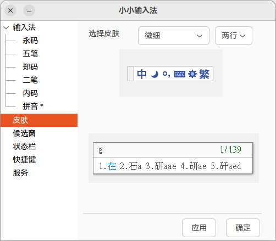Click the 繁 traditional Chinese icon
This screenshot has height=241, width=276.
tap(204, 74)
